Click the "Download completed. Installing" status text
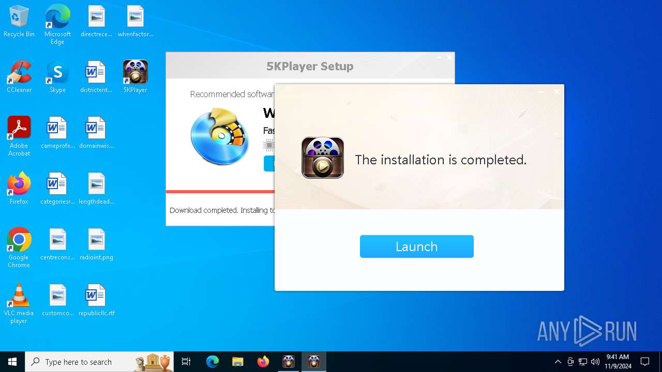 (x=222, y=210)
